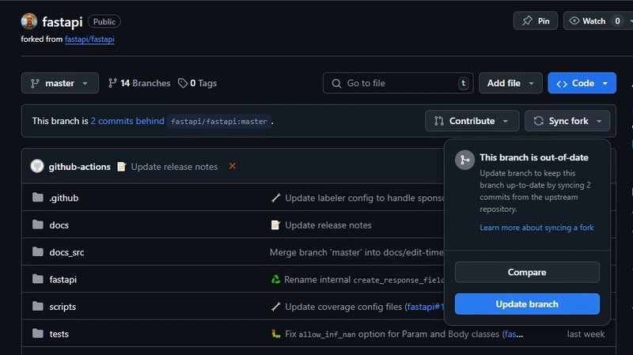The image size is (633, 355).
Task: Open the fastapi folder
Action: 63,279
